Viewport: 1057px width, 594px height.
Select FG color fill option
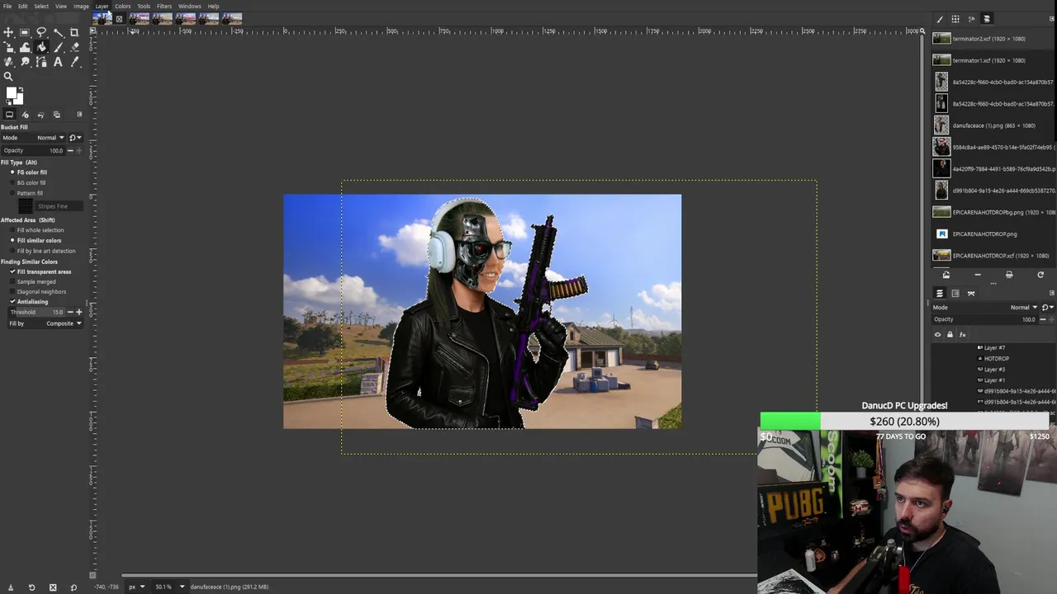[31, 172]
